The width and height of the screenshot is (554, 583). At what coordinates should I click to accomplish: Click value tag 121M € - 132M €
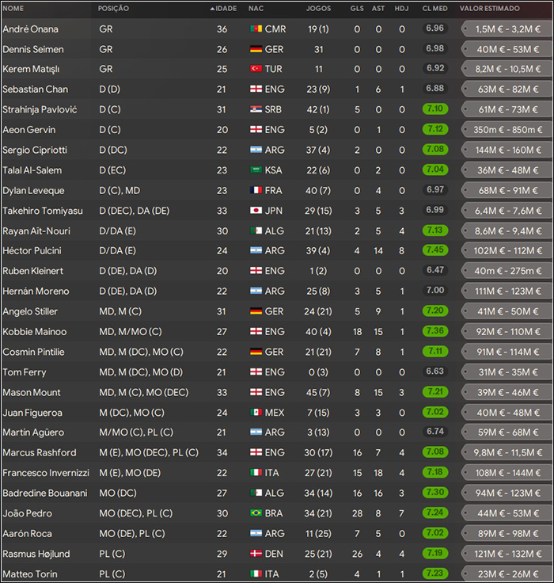pyautogui.click(x=507, y=554)
